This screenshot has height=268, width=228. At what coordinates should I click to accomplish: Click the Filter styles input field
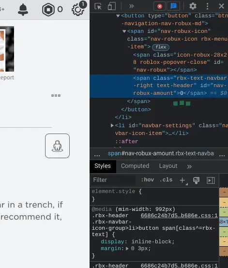[x=113, y=180]
